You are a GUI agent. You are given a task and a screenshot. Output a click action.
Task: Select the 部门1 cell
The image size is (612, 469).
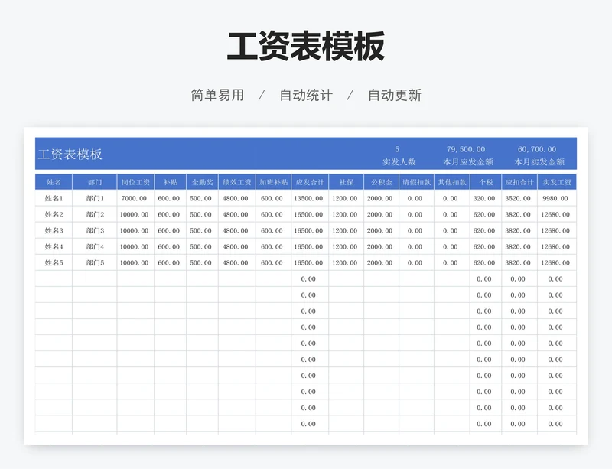(x=95, y=198)
